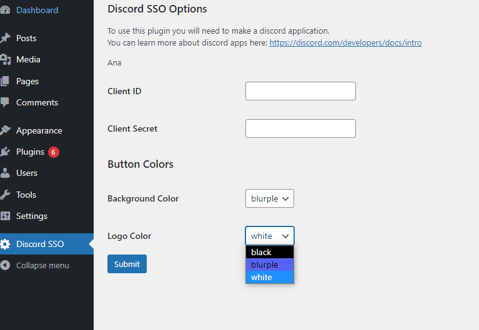The height and width of the screenshot is (330, 479).
Task: Click the Submit button
Action: [x=127, y=264]
